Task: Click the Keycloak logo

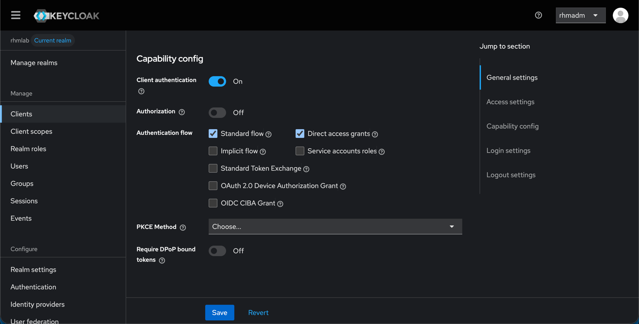Action: pos(66,15)
